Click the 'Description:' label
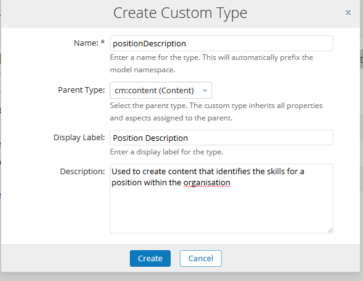 [82, 171]
